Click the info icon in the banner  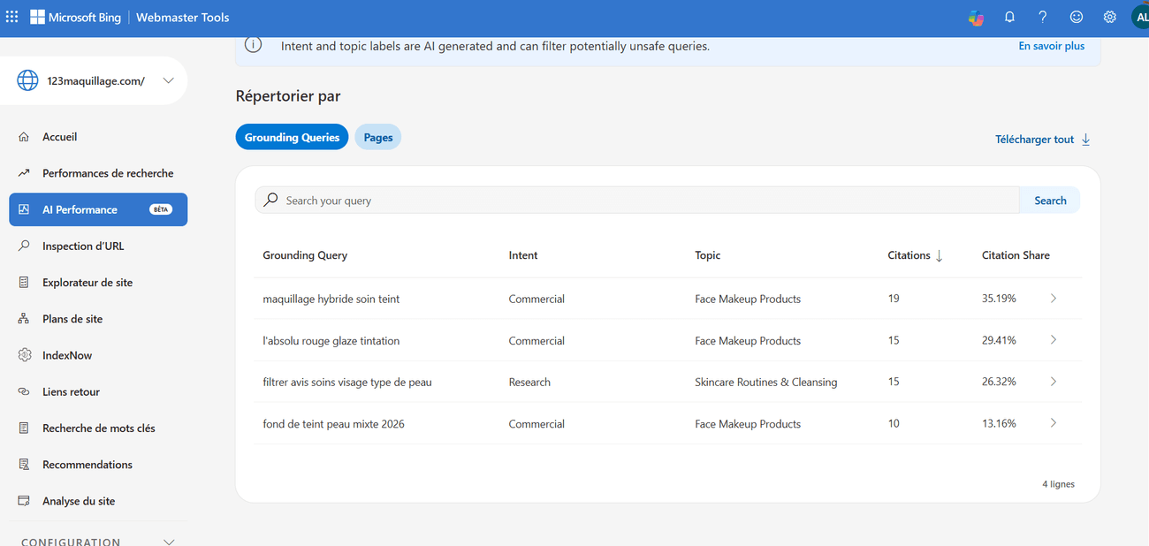pyautogui.click(x=253, y=45)
